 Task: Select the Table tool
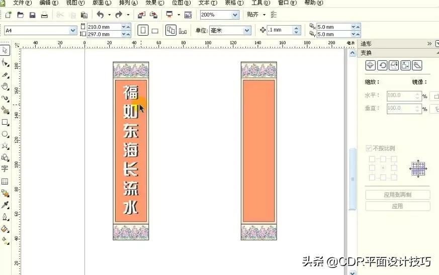pos(5,181)
